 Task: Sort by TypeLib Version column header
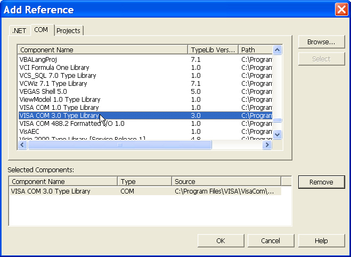pos(213,50)
